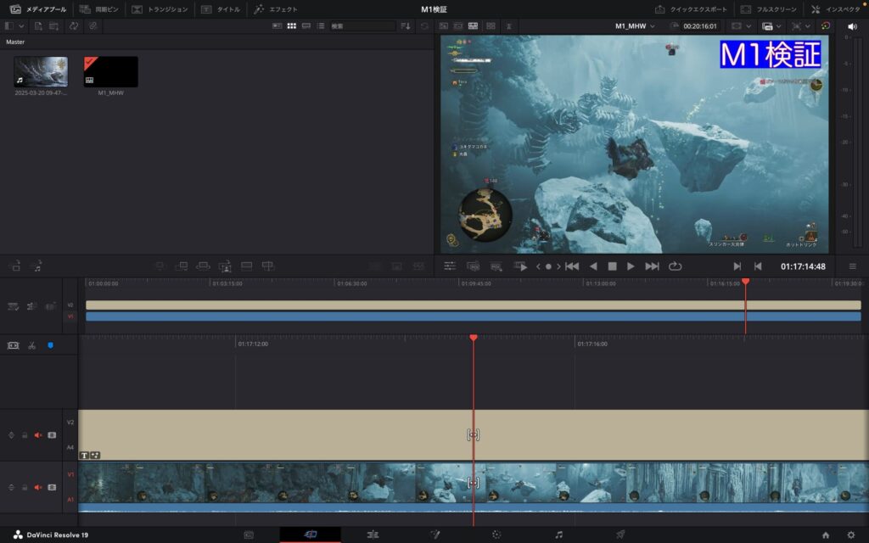Image resolution: width=869 pixels, height=543 pixels.
Task: Open the 同期ビン tab
Action: point(99,9)
